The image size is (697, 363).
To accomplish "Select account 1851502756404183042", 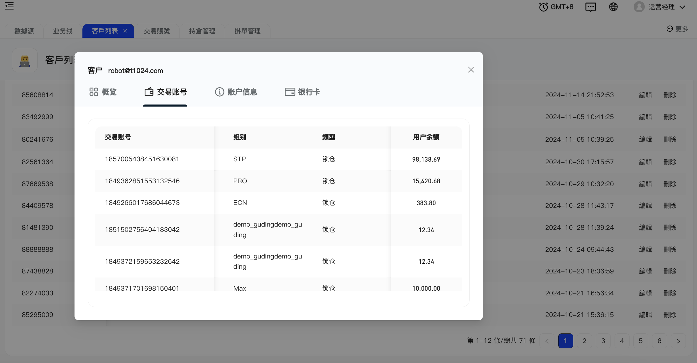I will coord(142,230).
